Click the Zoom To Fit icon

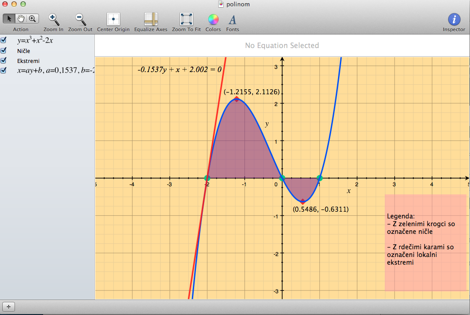(186, 19)
